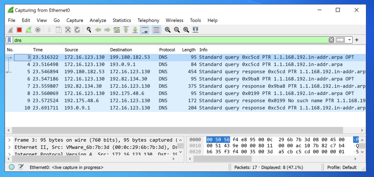Select packet 10 from 193.0.9.1
The height and width of the screenshot is (177, 374).
pos(185,108)
